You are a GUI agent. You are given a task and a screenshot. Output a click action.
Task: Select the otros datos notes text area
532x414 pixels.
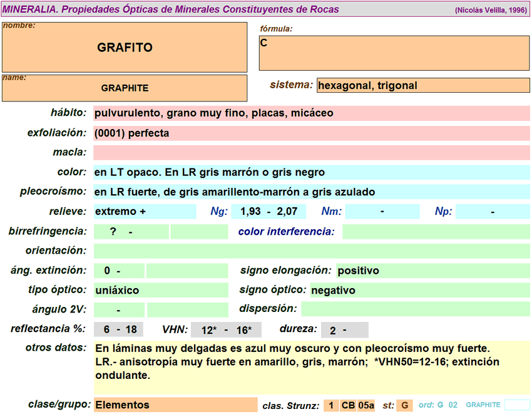(x=312, y=367)
